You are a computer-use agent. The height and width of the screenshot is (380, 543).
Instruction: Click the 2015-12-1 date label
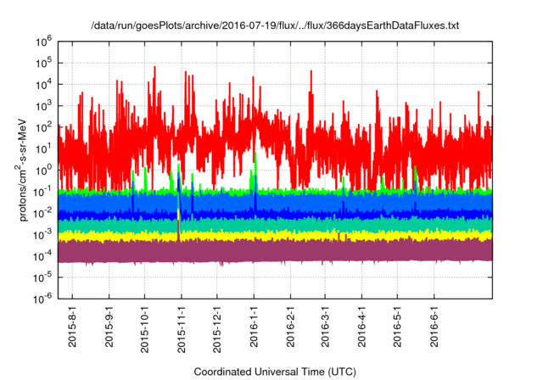click(x=217, y=329)
